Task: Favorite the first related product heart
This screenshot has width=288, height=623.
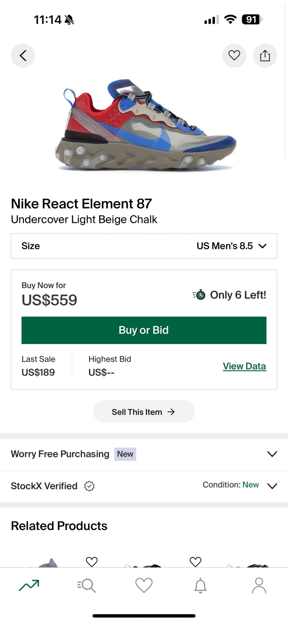Action: point(92,562)
